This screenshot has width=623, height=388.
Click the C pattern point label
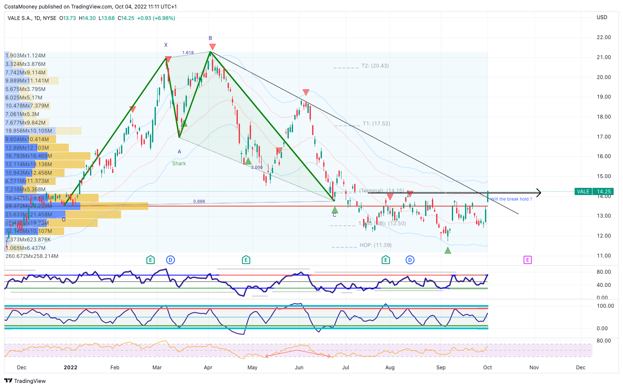(335, 215)
